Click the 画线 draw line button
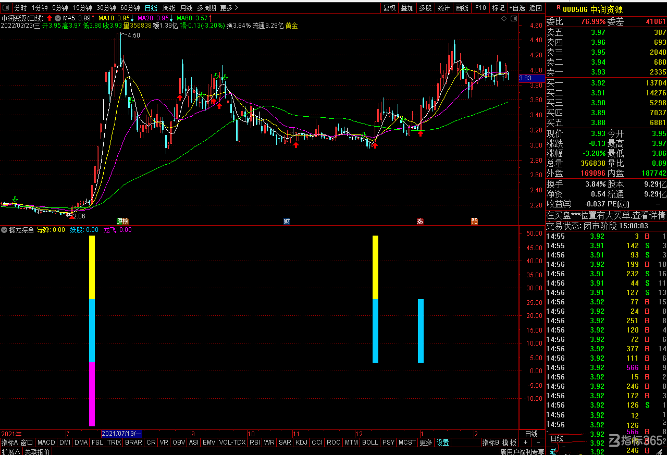 [x=462, y=8]
